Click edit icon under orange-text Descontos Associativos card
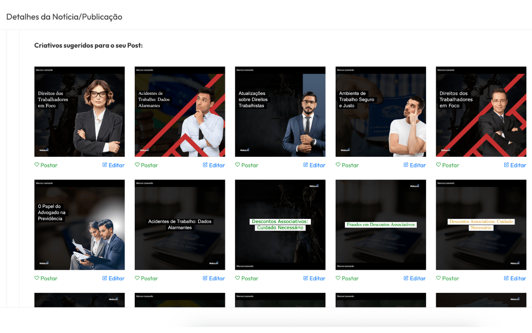 (x=507, y=278)
